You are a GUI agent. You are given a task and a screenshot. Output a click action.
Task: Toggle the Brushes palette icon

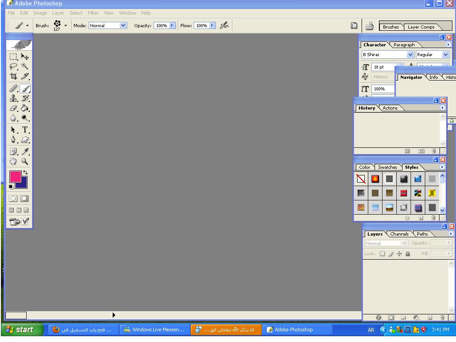(354, 25)
